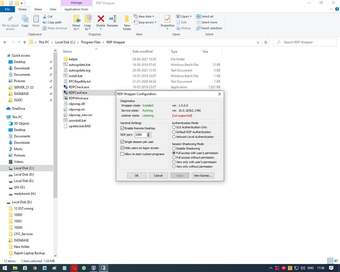Click OK in RDP Wrapper Configuration
Image resolution: width=340 pixels, height=272 pixels.
[137, 176]
